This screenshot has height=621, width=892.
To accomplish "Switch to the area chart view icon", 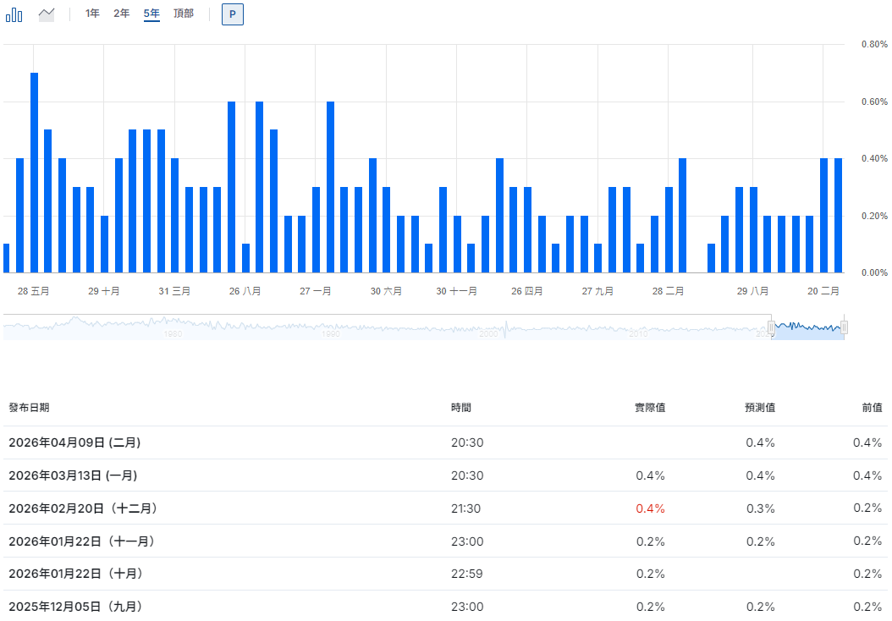I will click(47, 14).
